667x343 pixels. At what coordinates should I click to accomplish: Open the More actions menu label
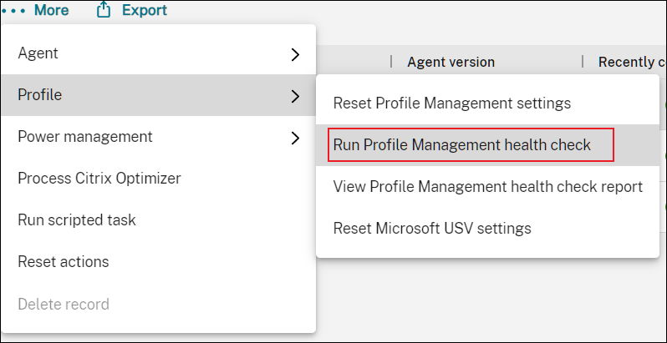point(51,11)
